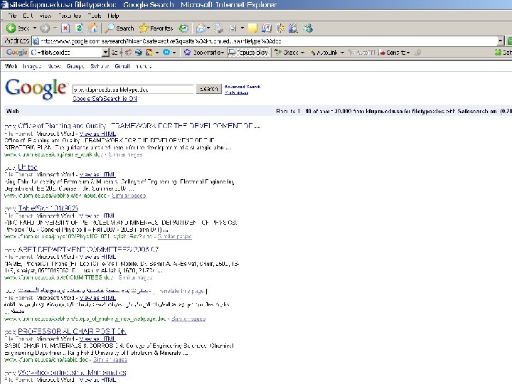Click the research icon right of yellow note
The width and height of the screenshot is (512, 384).
[x=267, y=28]
